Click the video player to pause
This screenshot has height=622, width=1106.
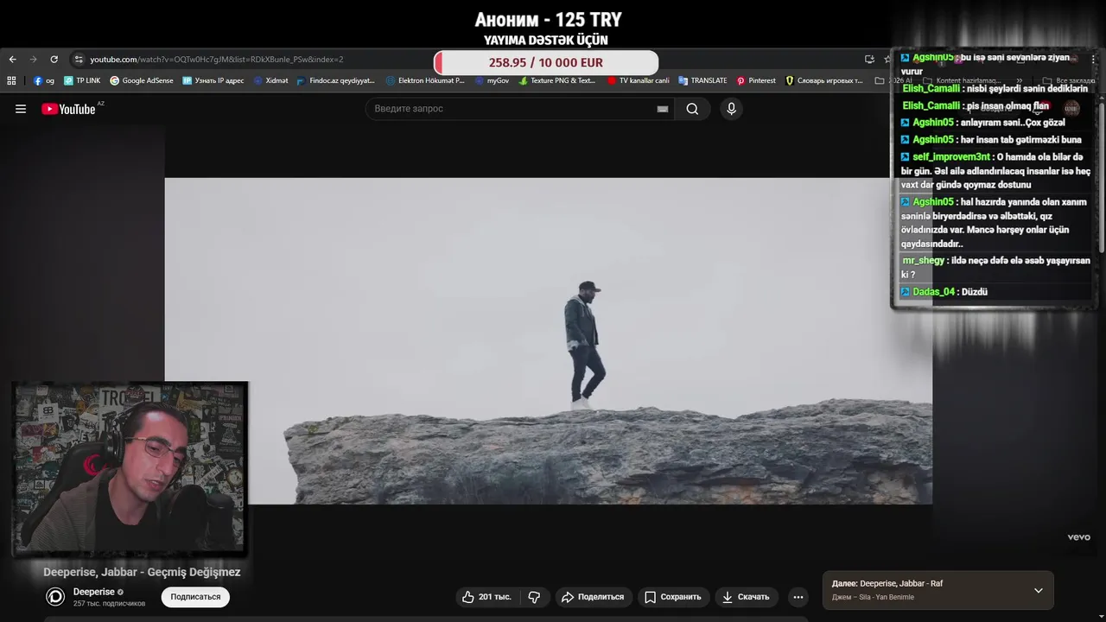(x=548, y=340)
